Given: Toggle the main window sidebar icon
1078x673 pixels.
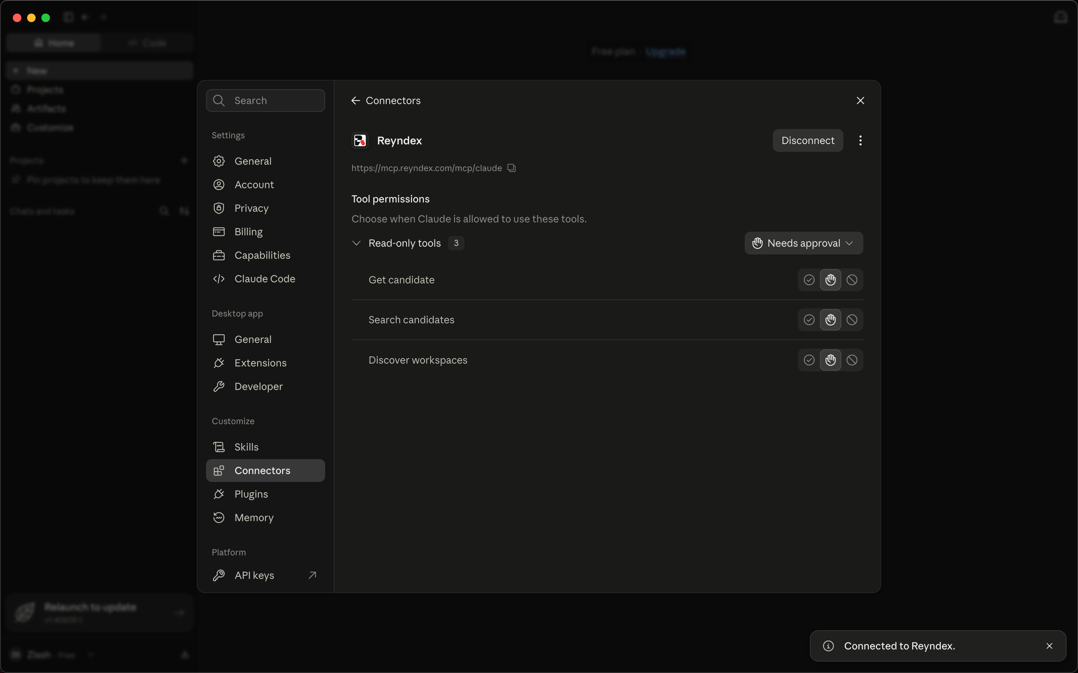Looking at the screenshot, I should point(68,17).
